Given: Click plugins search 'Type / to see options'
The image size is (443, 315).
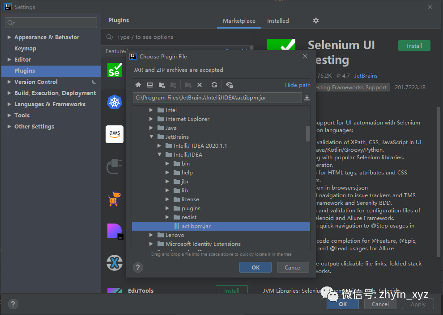Looking at the screenshot, I should point(145,37).
